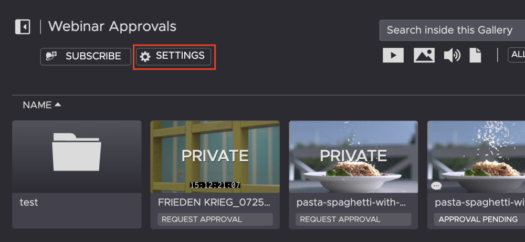Filter gallery by video files
Screen dimensions: 525x242
point(393,55)
